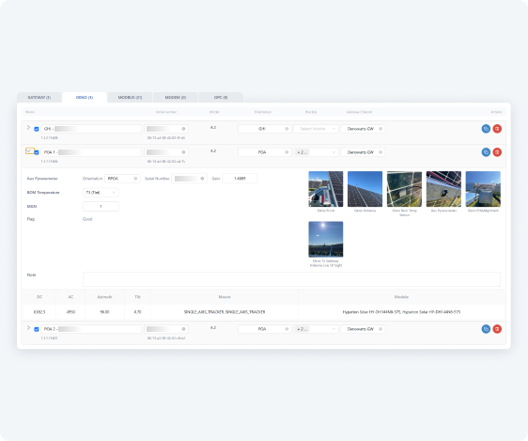Click the round icon in POA 2 row Denowatts GW field
The width and height of the screenshot is (528, 441).
(380, 329)
